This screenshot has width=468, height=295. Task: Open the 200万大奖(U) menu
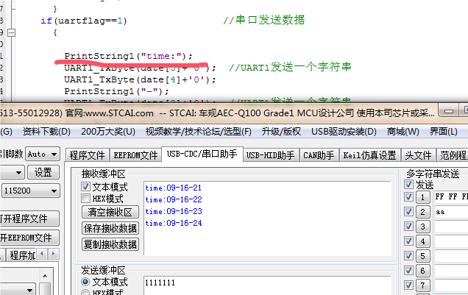pyautogui.click(x=108, y=132)
